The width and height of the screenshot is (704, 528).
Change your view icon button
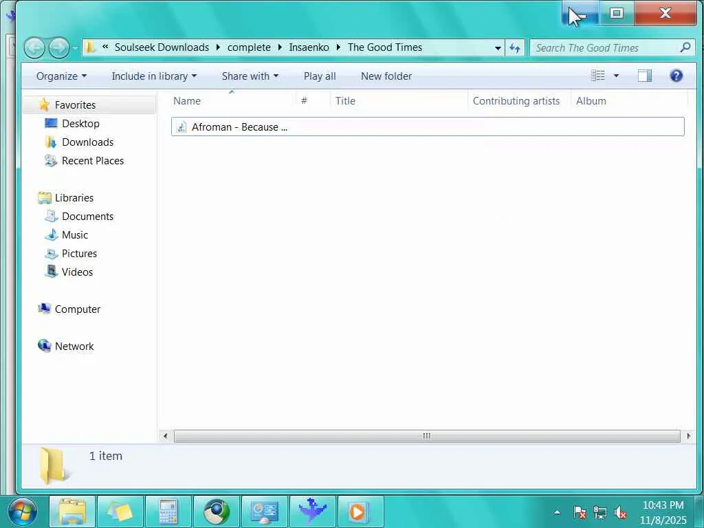tap(597, 76)
